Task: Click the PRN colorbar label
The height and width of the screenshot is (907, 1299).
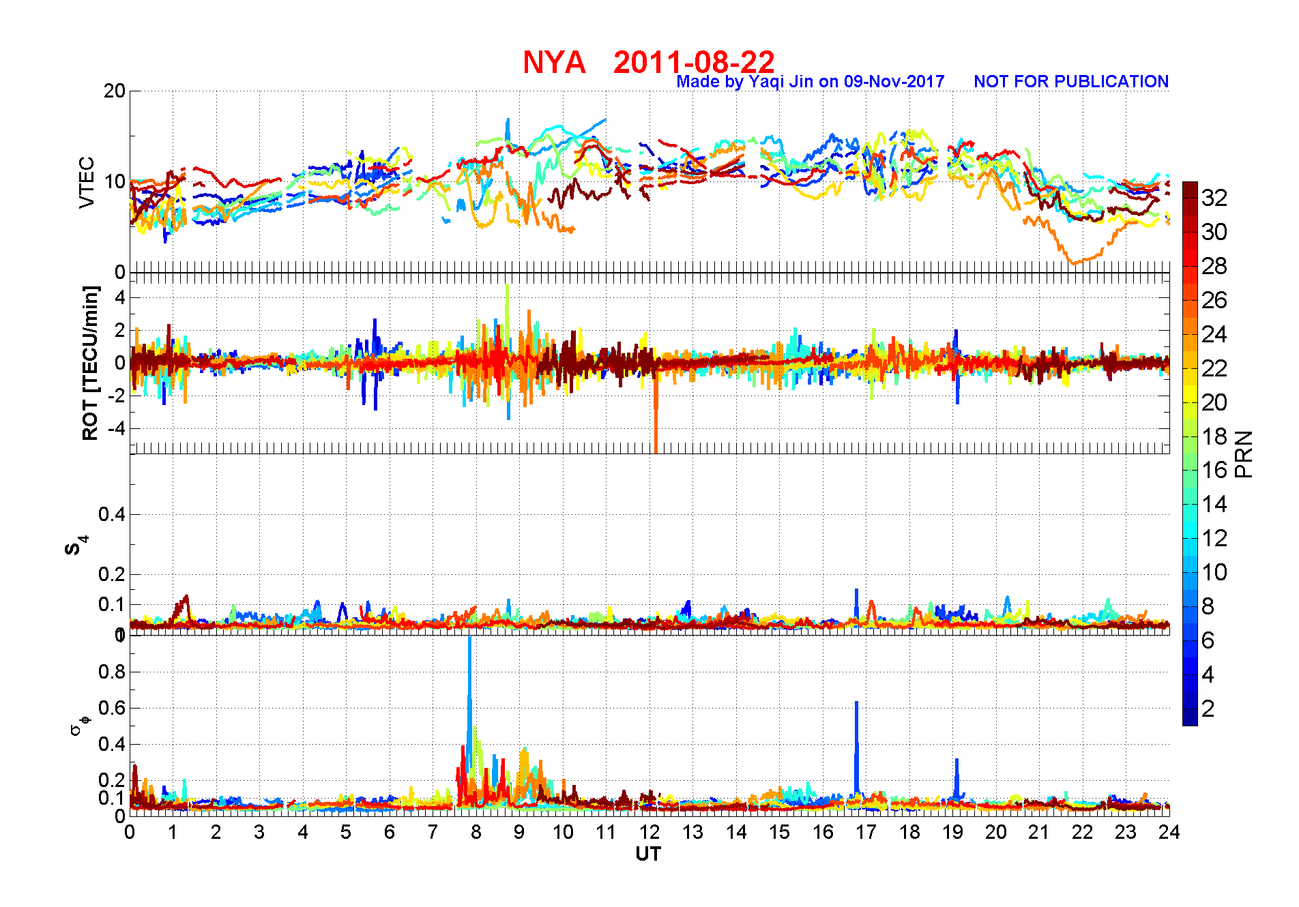Action: (x=1244, y=454)
